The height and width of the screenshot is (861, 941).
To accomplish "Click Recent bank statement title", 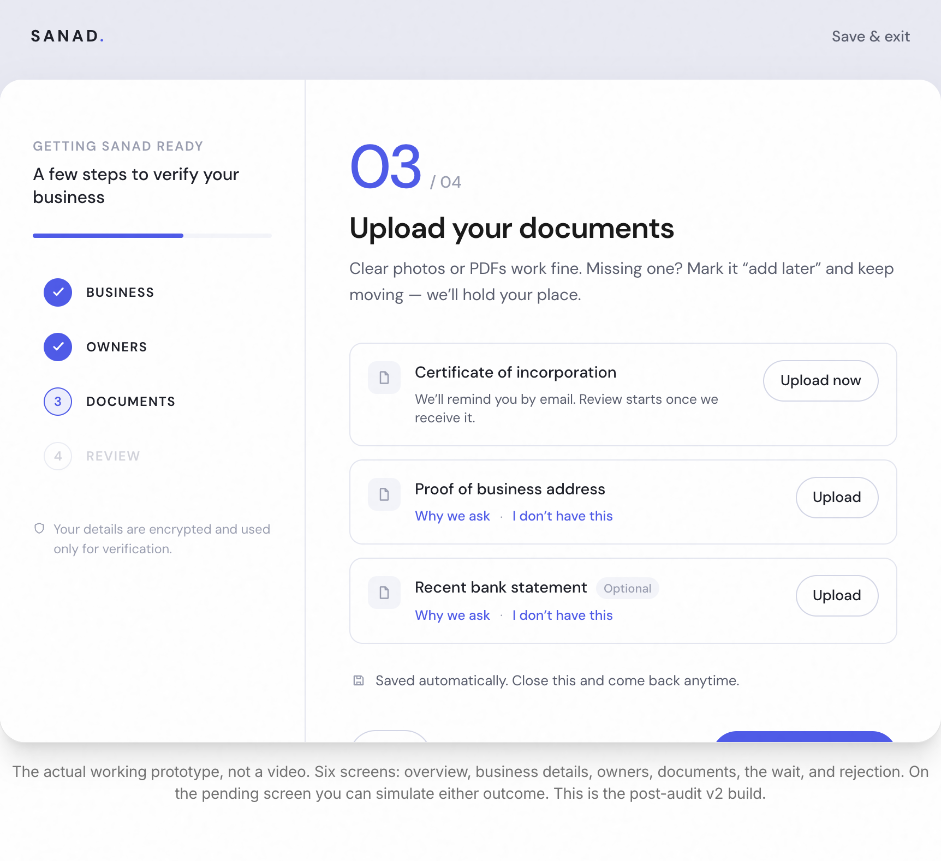I will tap(501, 587).
